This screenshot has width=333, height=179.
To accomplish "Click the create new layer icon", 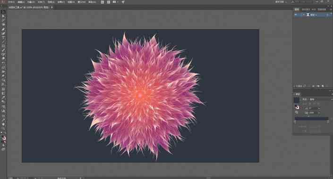I will (318, 86).
